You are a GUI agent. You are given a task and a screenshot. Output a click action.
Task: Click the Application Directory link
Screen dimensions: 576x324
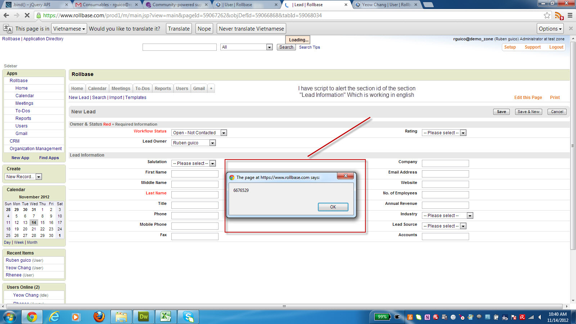(x=43, y=39)
